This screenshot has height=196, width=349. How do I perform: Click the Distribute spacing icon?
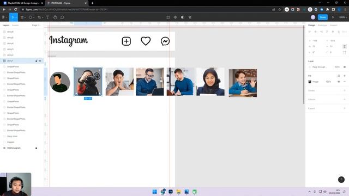(345, 32)
